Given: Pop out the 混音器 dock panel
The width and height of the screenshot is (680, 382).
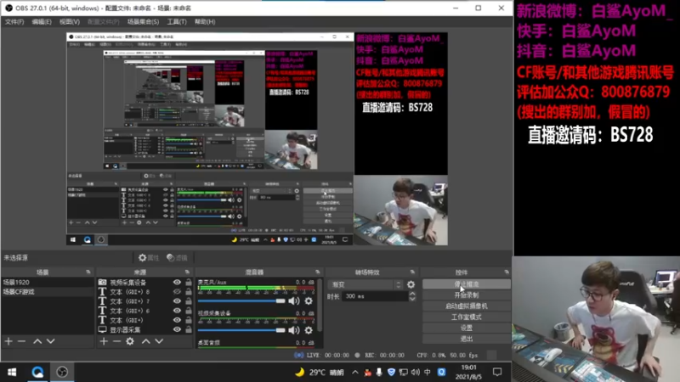Looking at the screenshot, I should 317,272.
